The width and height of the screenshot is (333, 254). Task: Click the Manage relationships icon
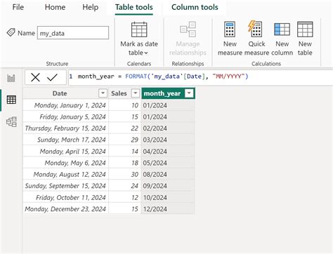(188, 29)
